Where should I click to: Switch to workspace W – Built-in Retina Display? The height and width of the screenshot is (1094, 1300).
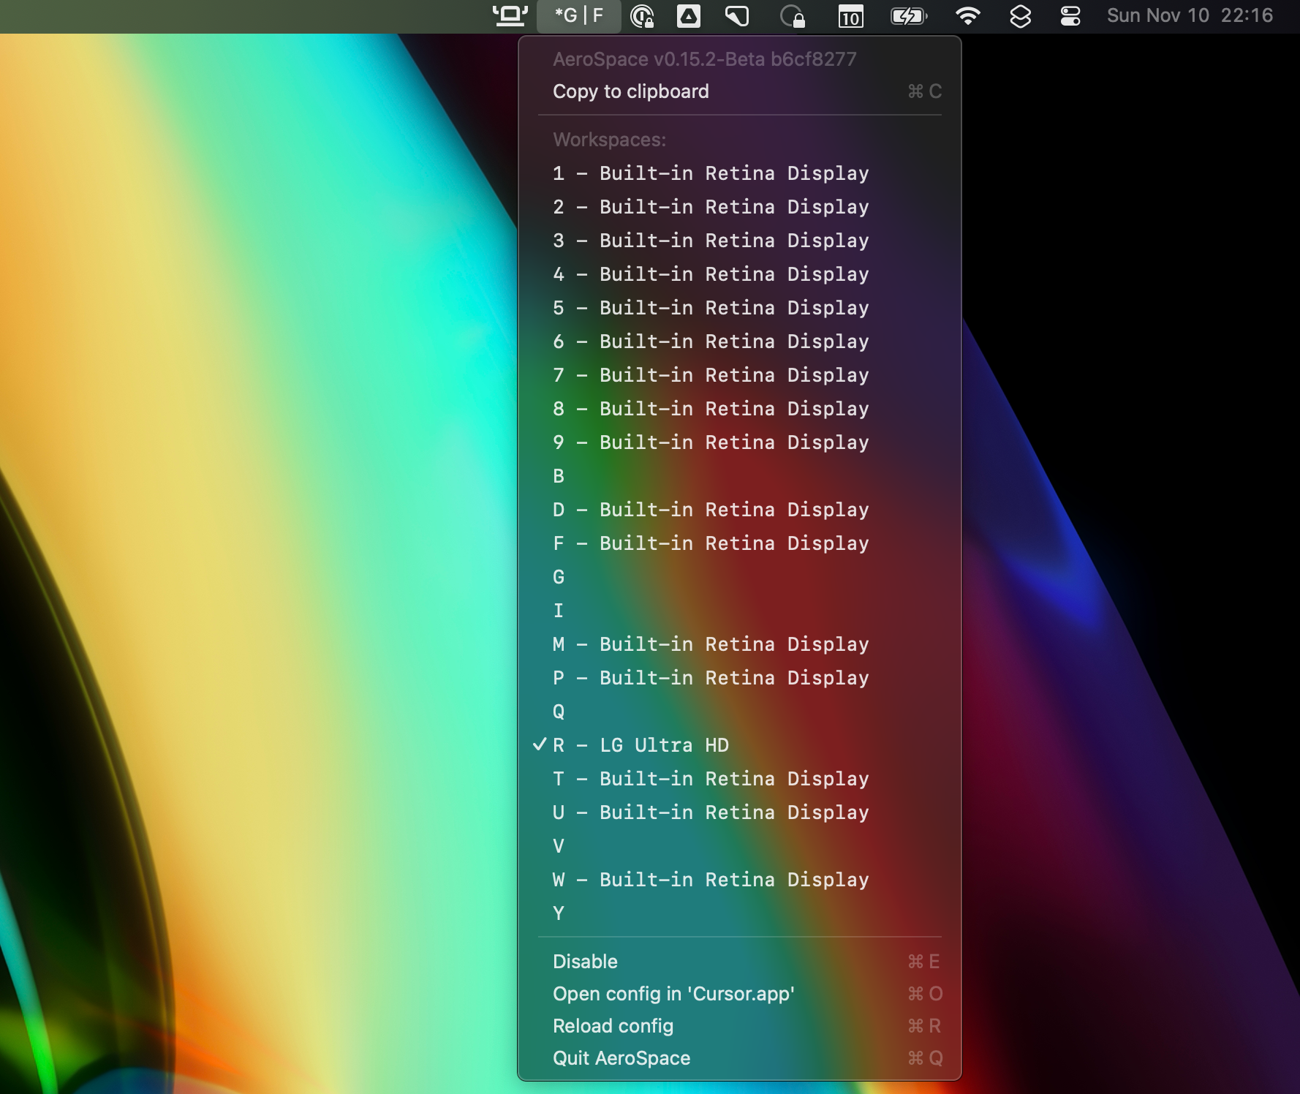tap(711, 880)
